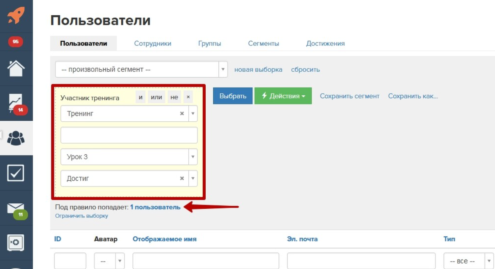Open the red 95 notifications badge
This screenshot has width=495, height=269.
tap(15, 42)
